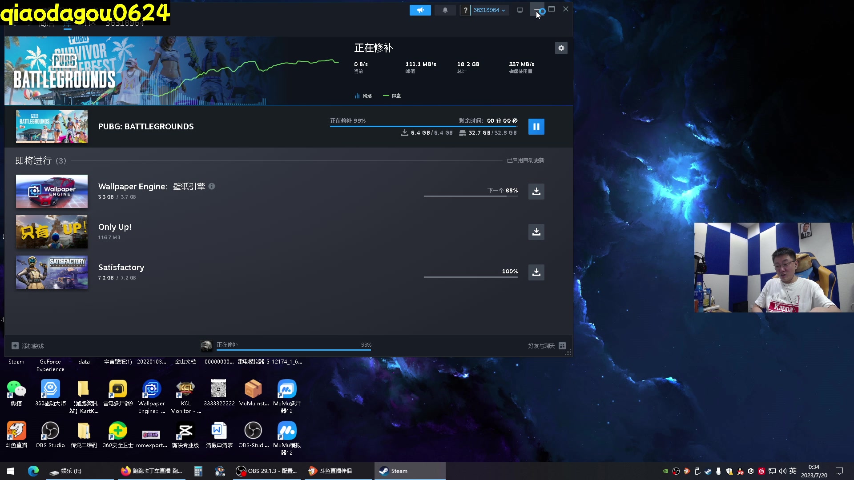This screenshot has height=480, width=854.
Task: Pause the PUBG: BATTLEGROUNDS patching
Action: (536, 127)
